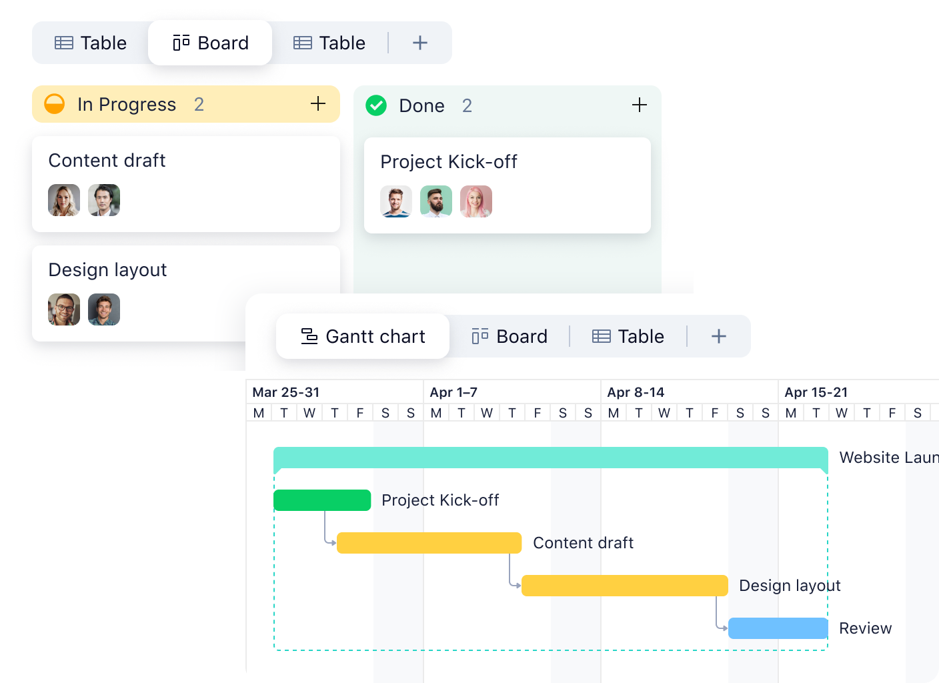Viewport: 939px width, 683px height.
Task: Select the Design layout bar in the Gantt
Action: click(x=624, y=585)
